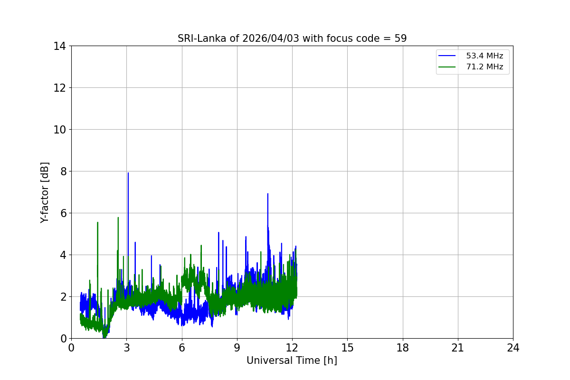Click the y-axis tick label 4
Screen dimensions: 570x380
point(62,255)
